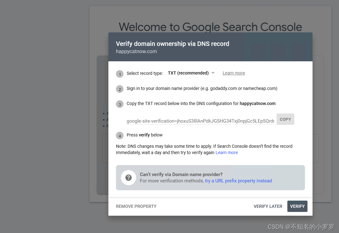Viewport: 339px width, 233px height.
Task: Open Learn more link in DNS note
Action: tap(227, 153)
